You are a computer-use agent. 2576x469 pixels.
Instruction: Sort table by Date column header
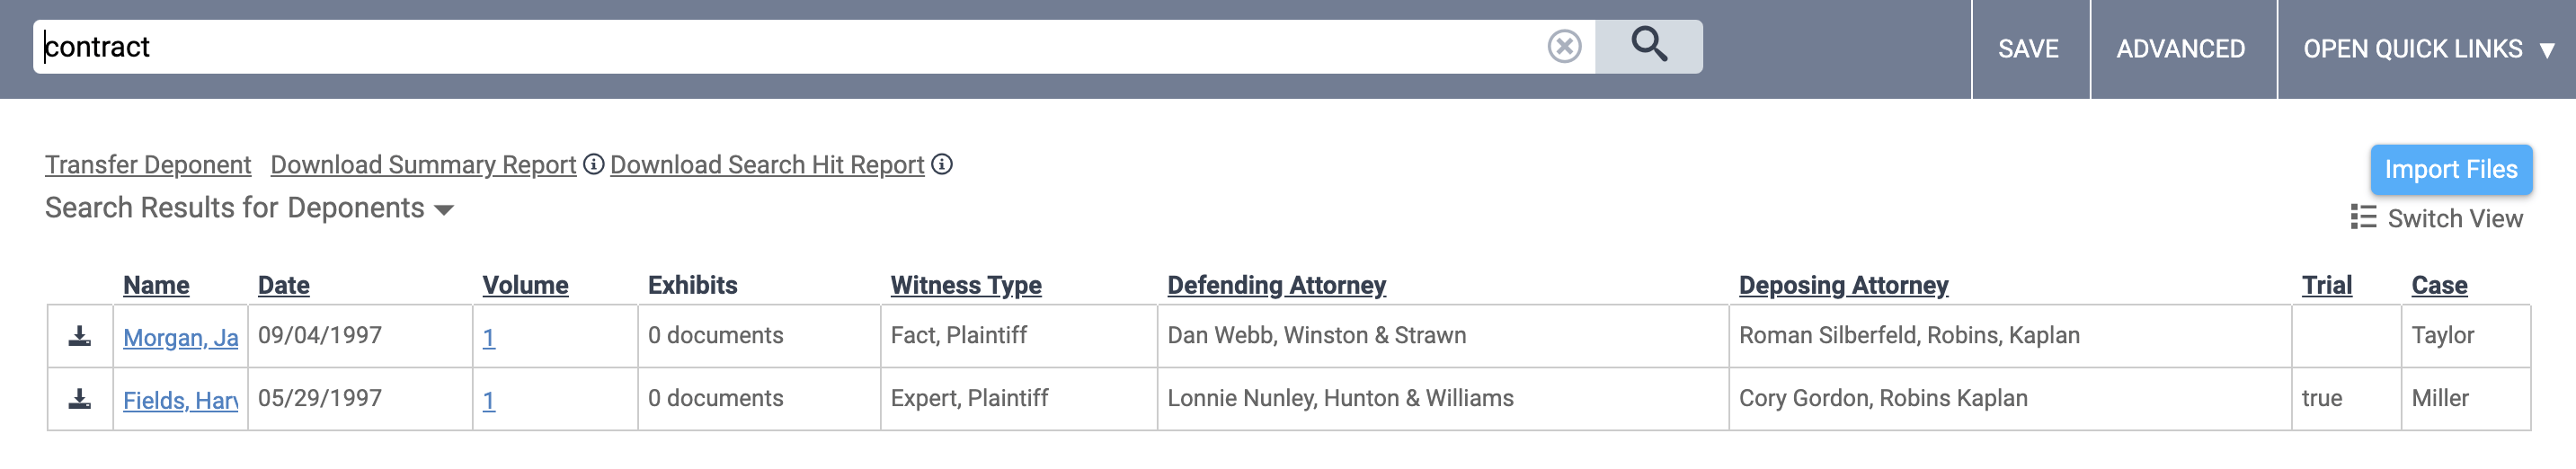283,285
